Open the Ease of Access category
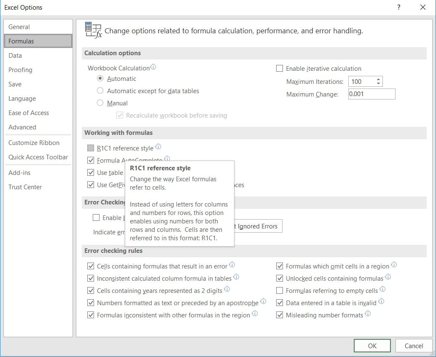The width and height of the screenshot is (436, 357). (x=38, y=113)
